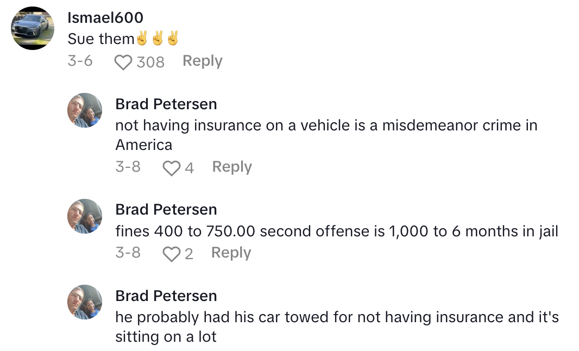Select the username Ismael600
The width and height of the screenshot is (579, 351).
[x=105, y=17]
